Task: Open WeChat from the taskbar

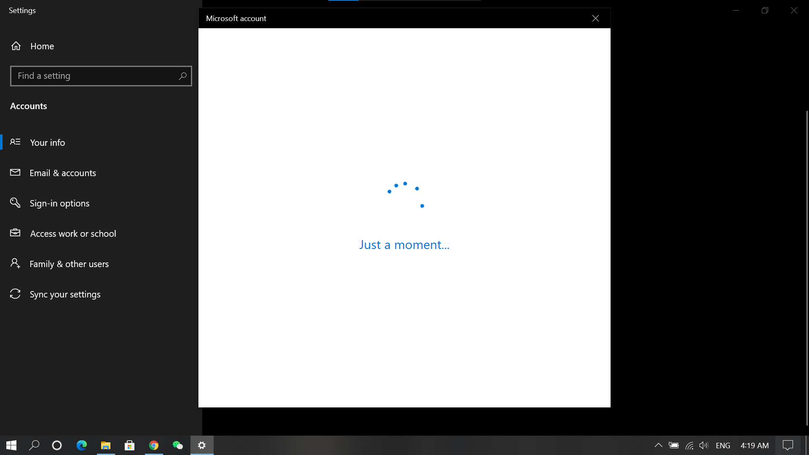Action: (x=177, y=445)
